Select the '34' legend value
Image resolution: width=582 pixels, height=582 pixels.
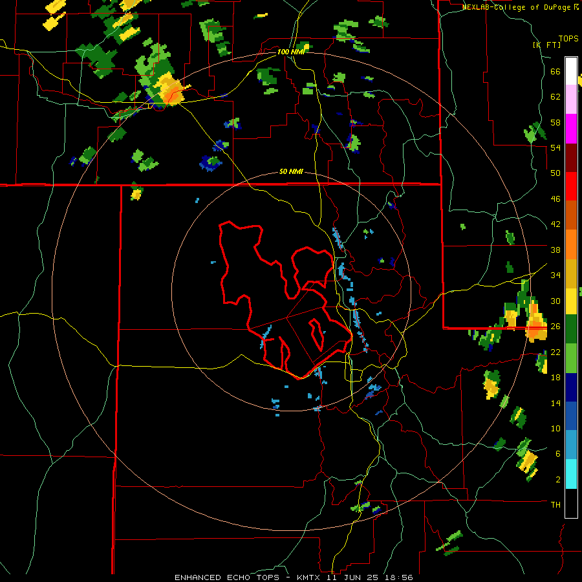555,275
